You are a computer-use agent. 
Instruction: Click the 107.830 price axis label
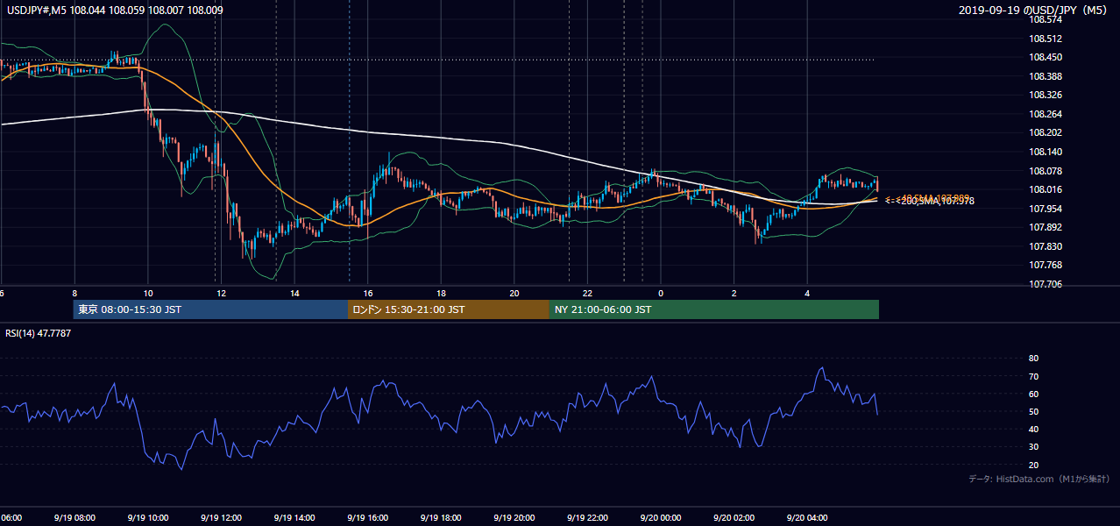pos(1044,246)
